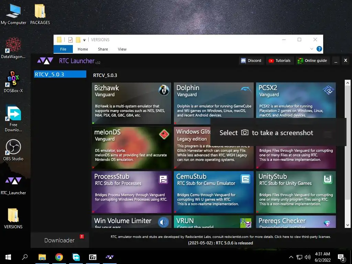352x264 pixels.
Task: Open the Bizhawk Vanguard eagle icon
Action: [x=164, y=90]
